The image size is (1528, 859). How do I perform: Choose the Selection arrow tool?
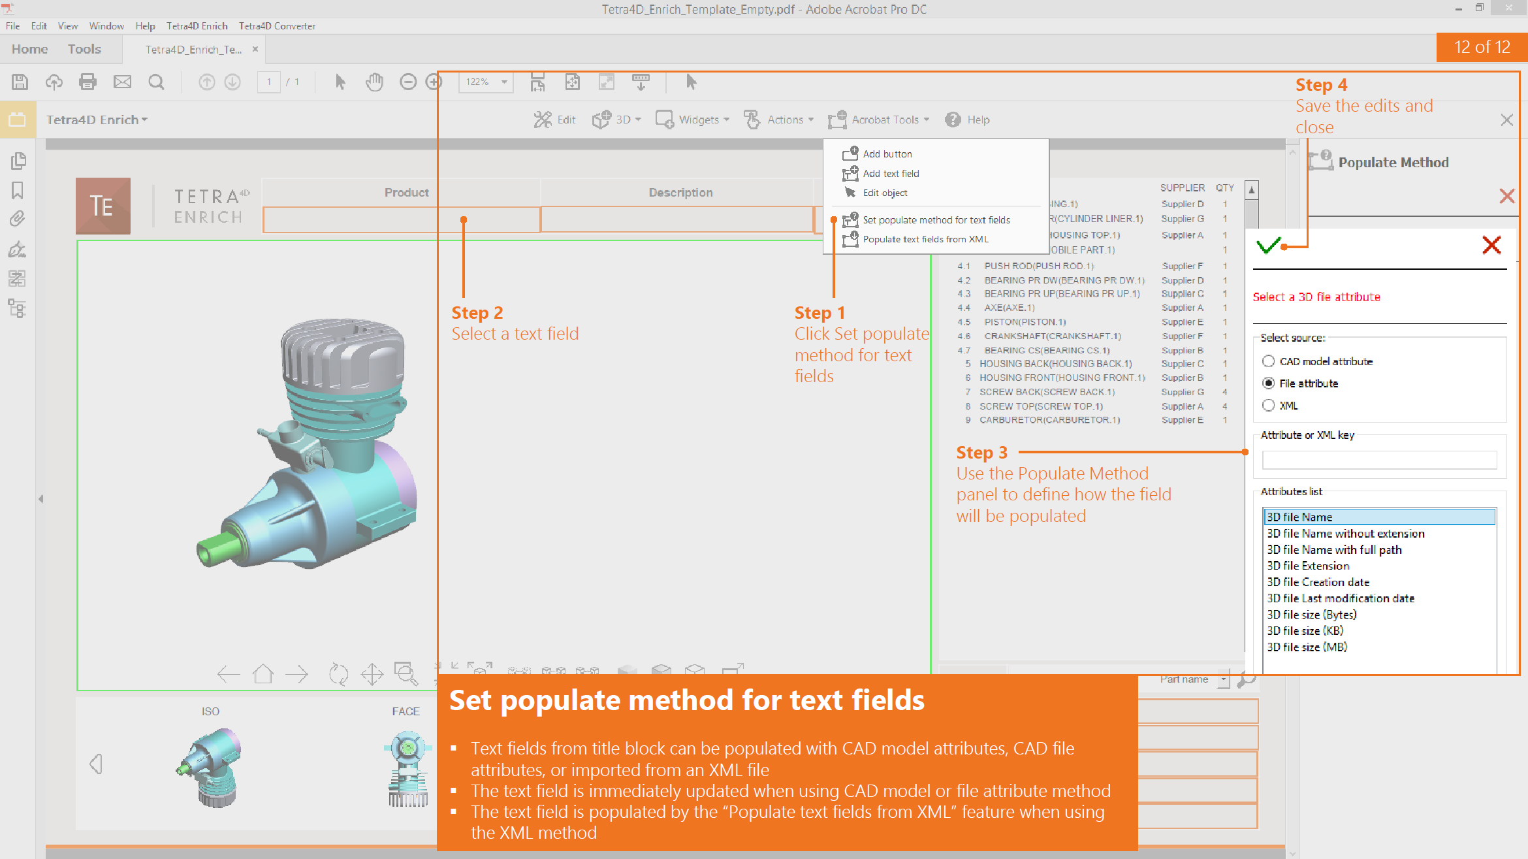[340, 82]
